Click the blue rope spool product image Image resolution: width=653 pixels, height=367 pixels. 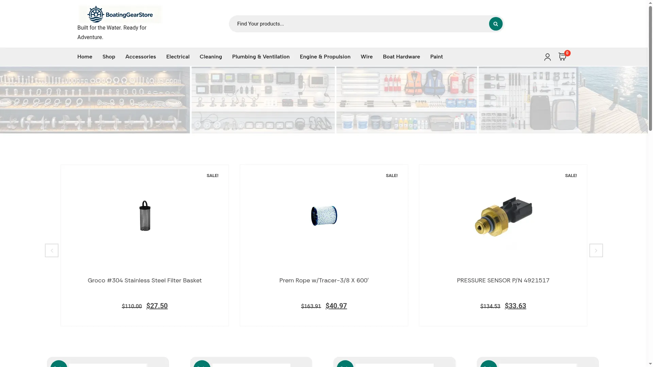tap(324, 215)
